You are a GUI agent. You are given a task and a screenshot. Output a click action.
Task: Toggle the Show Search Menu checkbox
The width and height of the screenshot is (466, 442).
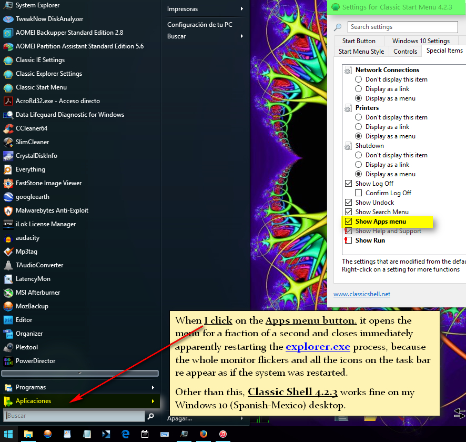(x=348, y=212)
